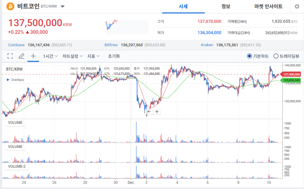304x189 pixels.
Task: Switch to the 마켓 인사이트 tab
Action: (x=268, y=6)
